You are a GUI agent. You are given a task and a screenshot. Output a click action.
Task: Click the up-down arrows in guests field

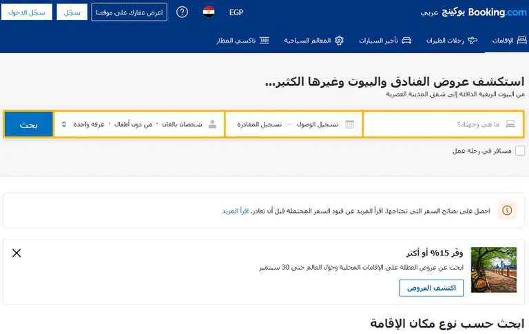click(x=64, y=124)
